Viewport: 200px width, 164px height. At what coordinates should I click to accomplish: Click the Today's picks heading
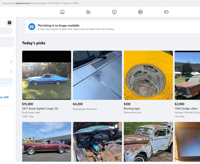click(34, 43)
